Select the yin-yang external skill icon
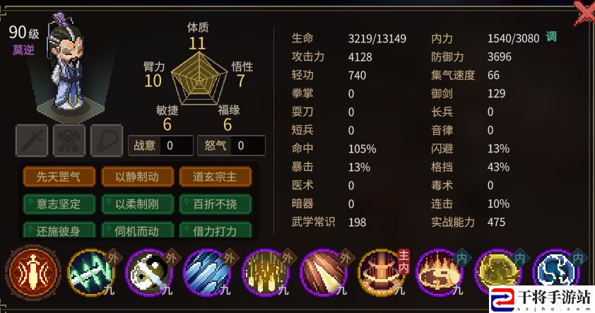 150,273
